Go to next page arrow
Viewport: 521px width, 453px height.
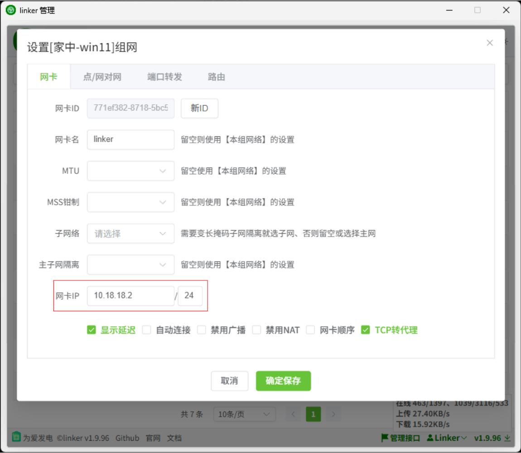click(x=333, y=414)
